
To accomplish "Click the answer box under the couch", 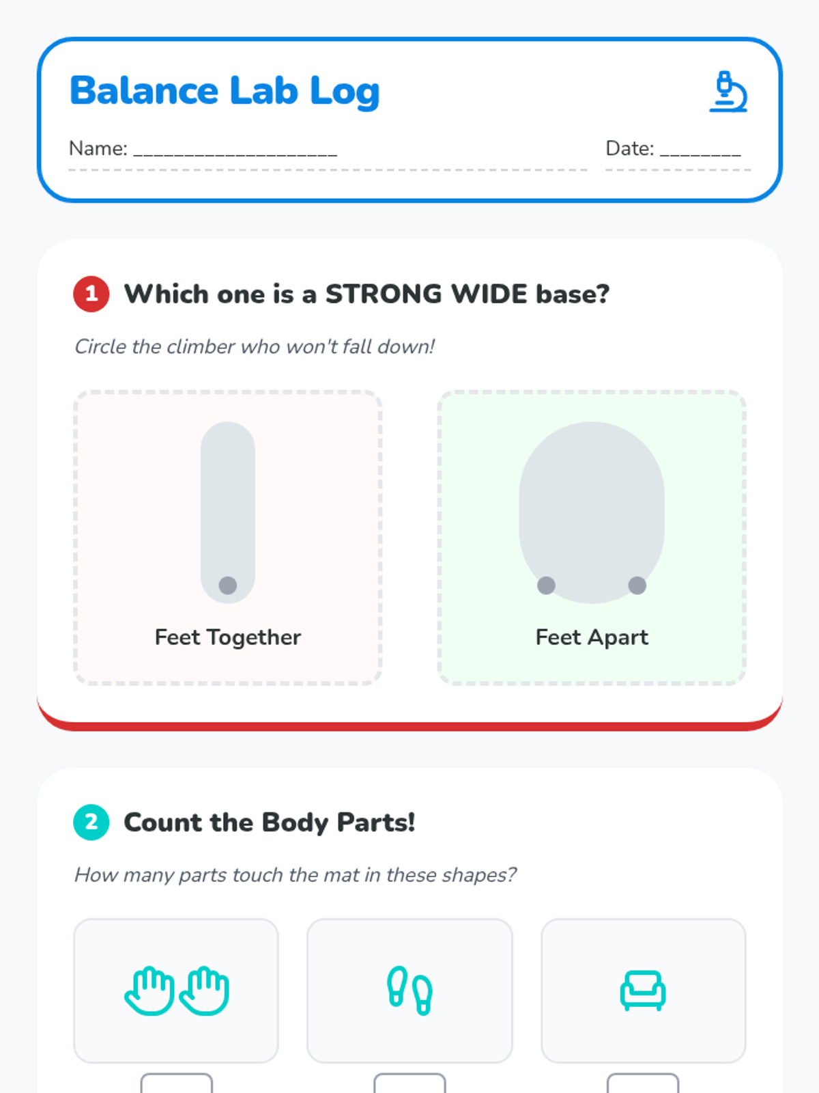I will [643, 1083].
